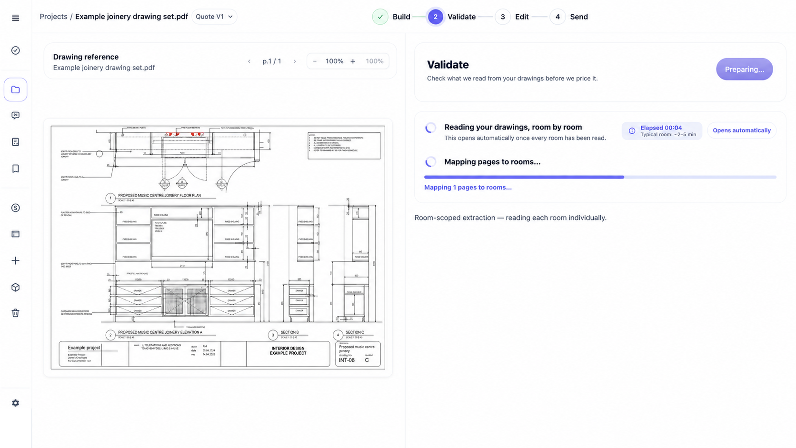Image resolution: width=796 pixels, height=448 pixels.
Task: Click the joinery drawing preview page
Action: tap(218, 248)
